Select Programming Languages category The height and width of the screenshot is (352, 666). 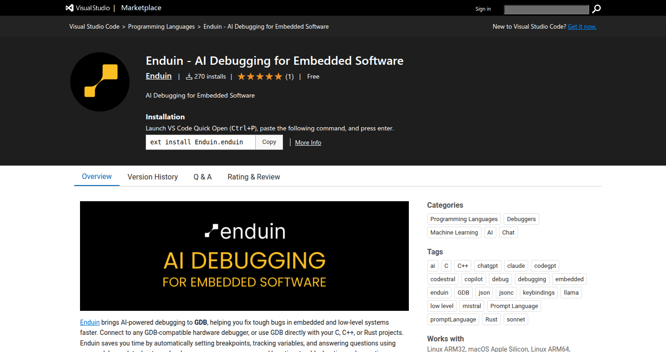[464, 219]
